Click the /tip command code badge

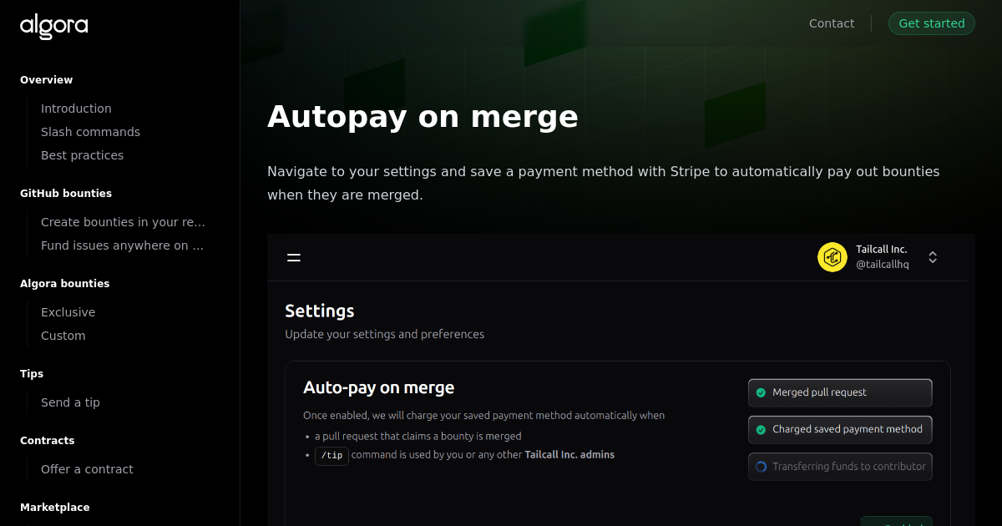pos(331,456)
